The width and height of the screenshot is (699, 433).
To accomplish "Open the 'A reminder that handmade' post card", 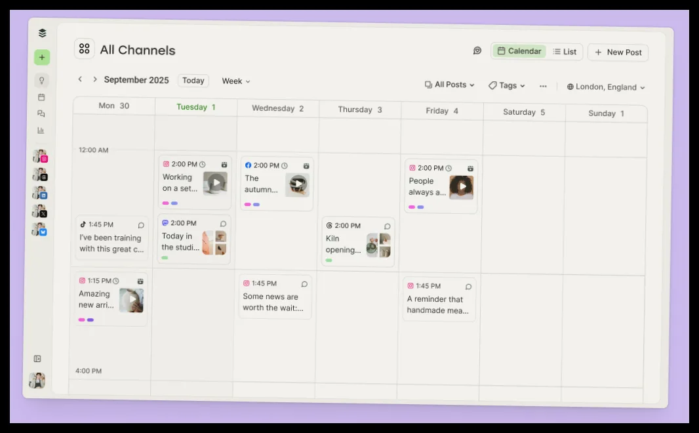I will pyautogui.click(x=439, y=299).
